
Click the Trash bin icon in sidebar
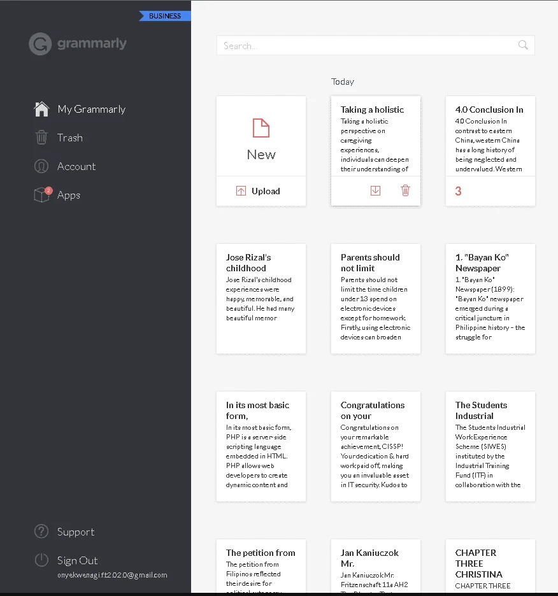click(x=41, y=138)
